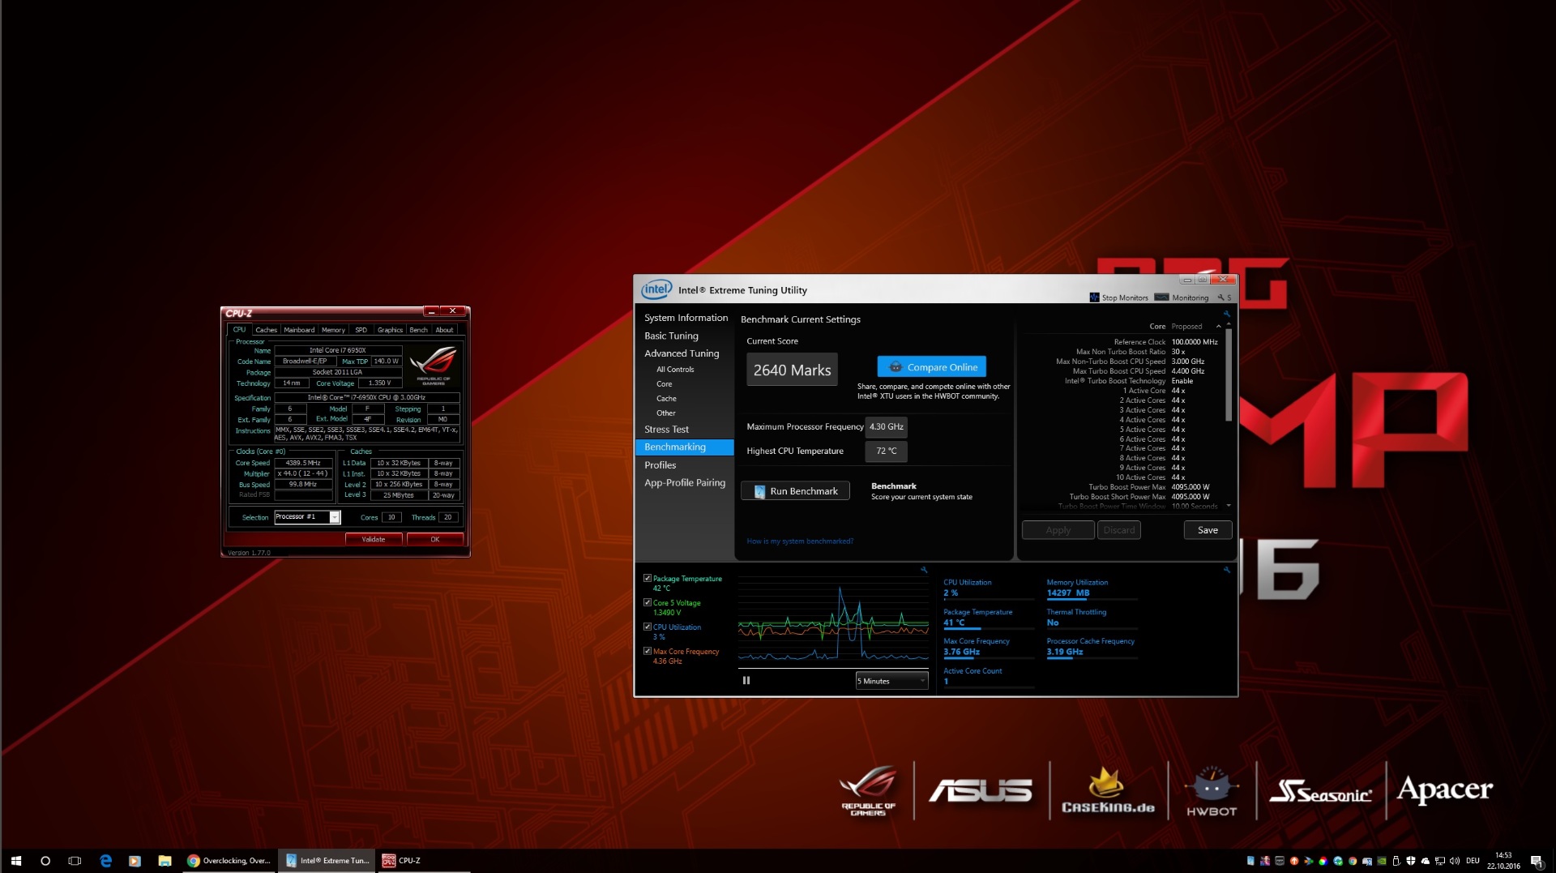Click the RGB color-circles tray icon

(x=1323, y=861)
